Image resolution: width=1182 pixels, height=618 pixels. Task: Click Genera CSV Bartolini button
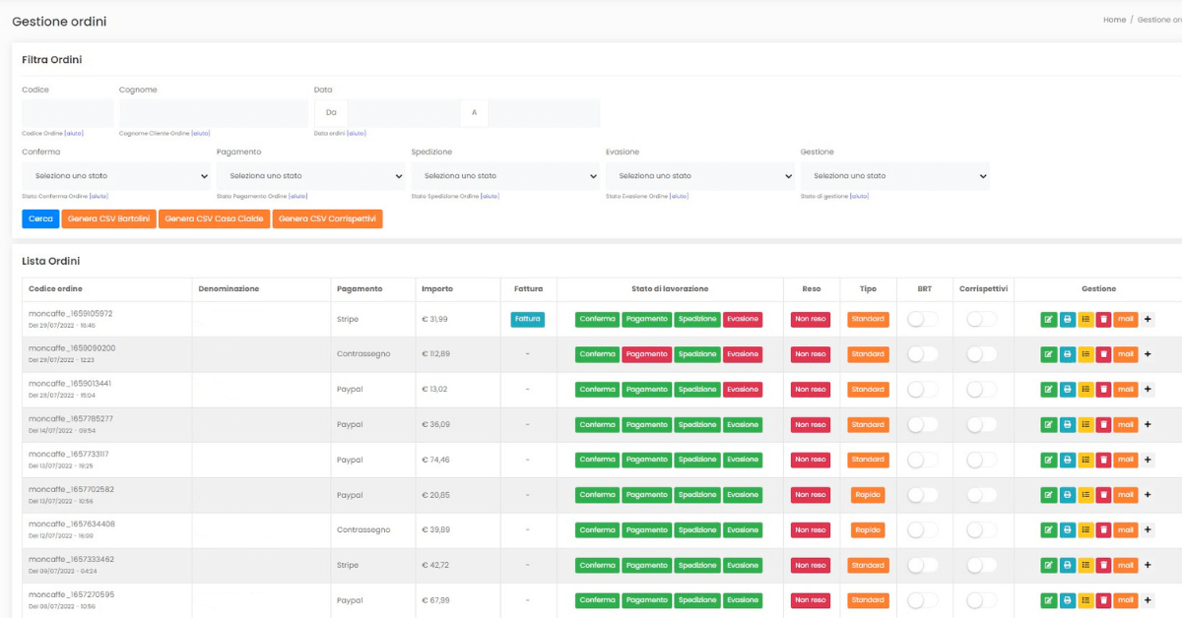click(x=109, y=219)
